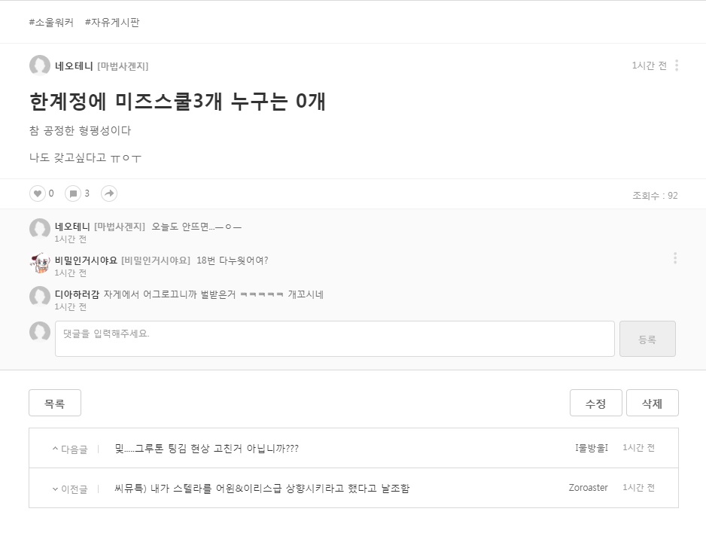Click post author 네오테니's avatar
706x533 pixels.
[40, 65]
